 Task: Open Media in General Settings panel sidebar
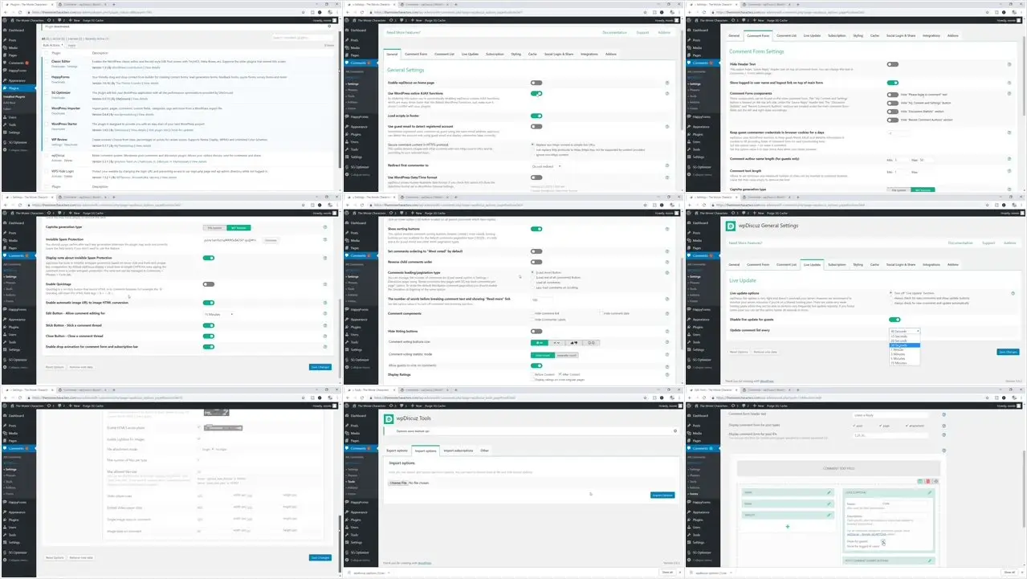click(355, 47)
